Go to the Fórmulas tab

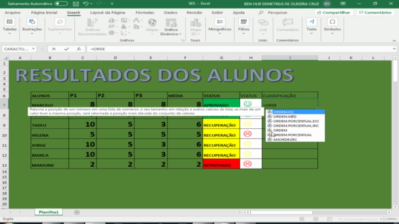click(x=145, y=12)
